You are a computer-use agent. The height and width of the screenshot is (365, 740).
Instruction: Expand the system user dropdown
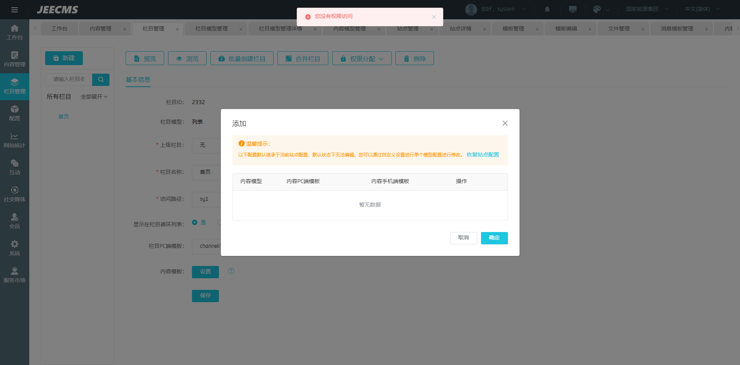coord(524,9)
